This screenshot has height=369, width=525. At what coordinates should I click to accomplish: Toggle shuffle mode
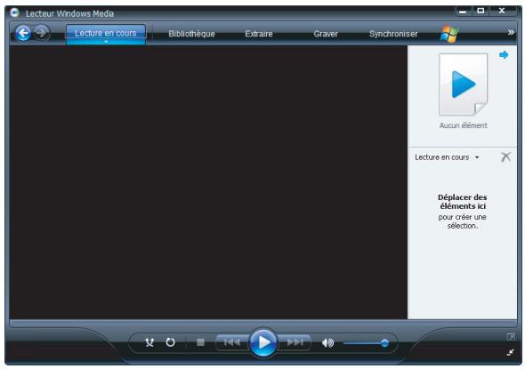point(149,342)
